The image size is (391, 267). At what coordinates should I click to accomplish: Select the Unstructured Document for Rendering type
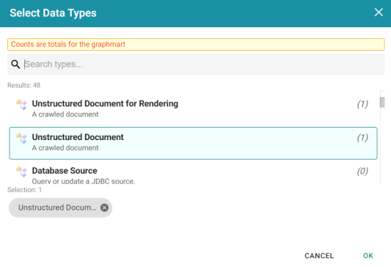point(193,109)
